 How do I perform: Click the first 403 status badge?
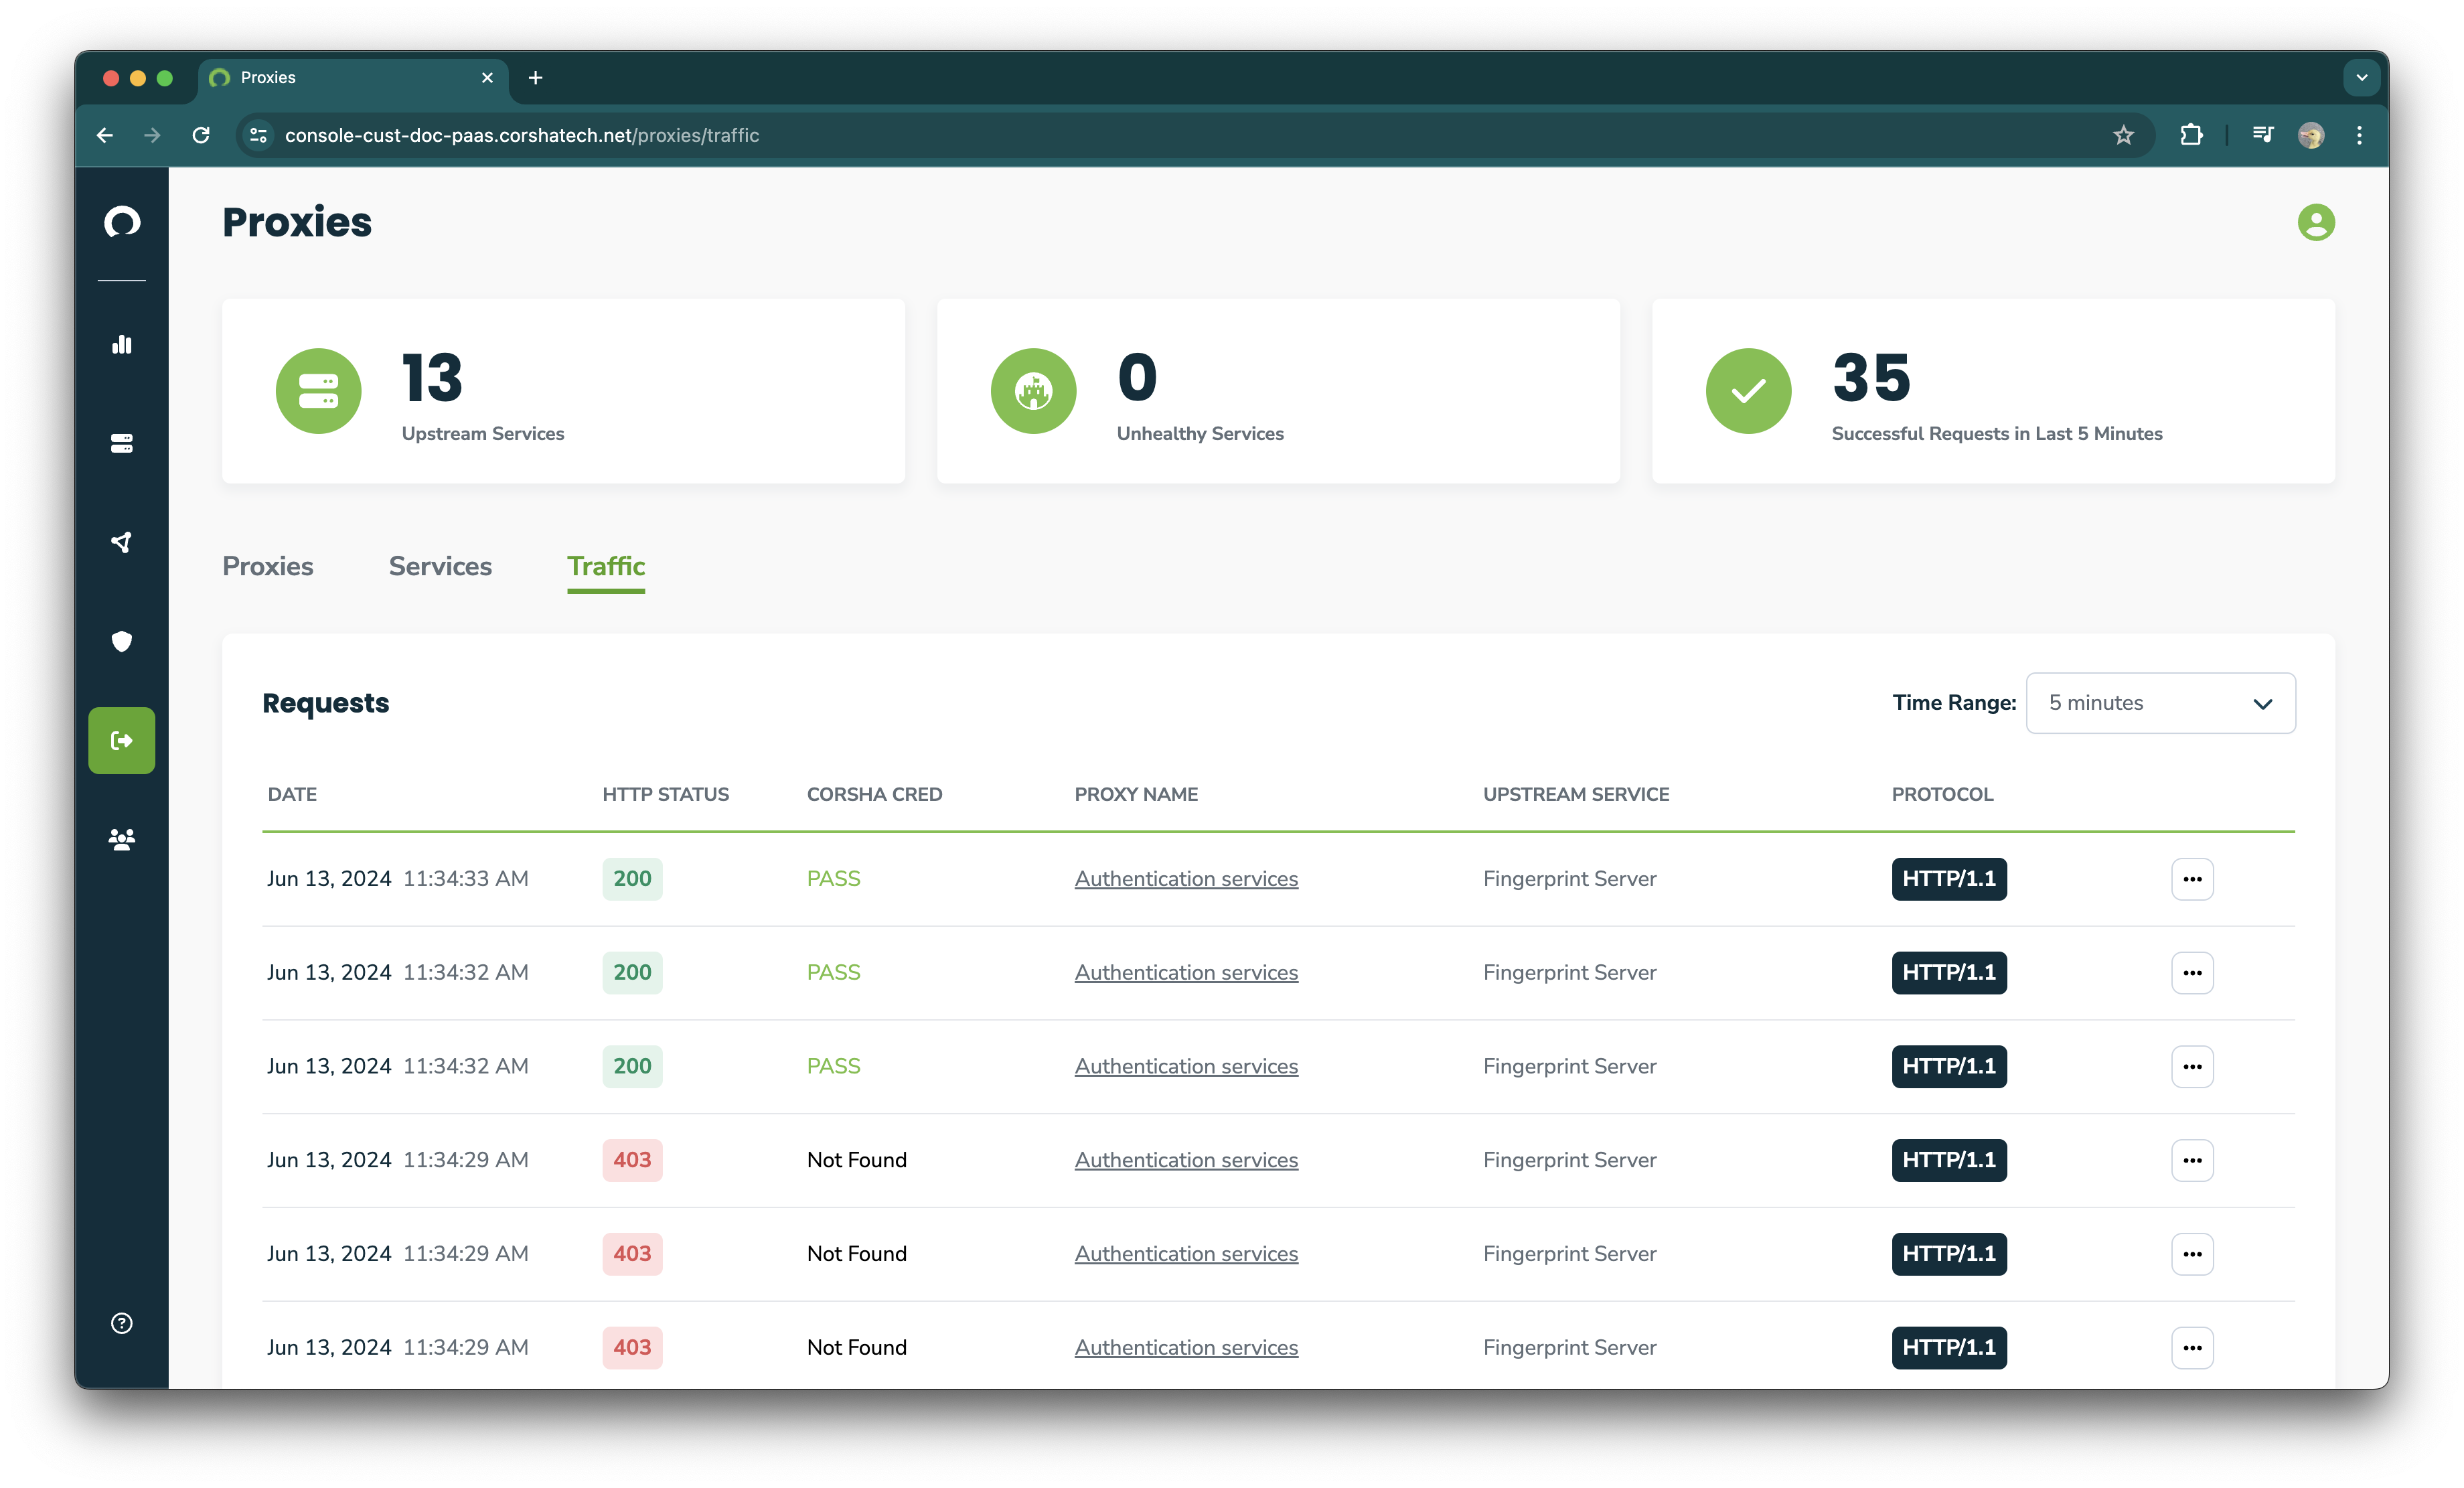(632, 1160)
